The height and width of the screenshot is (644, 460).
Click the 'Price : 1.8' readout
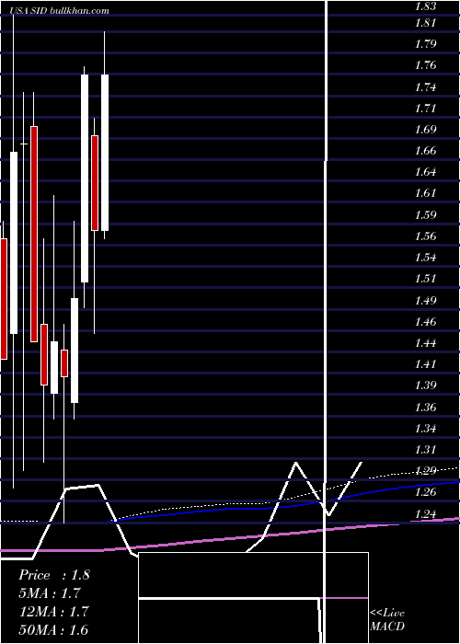[53, 575]
